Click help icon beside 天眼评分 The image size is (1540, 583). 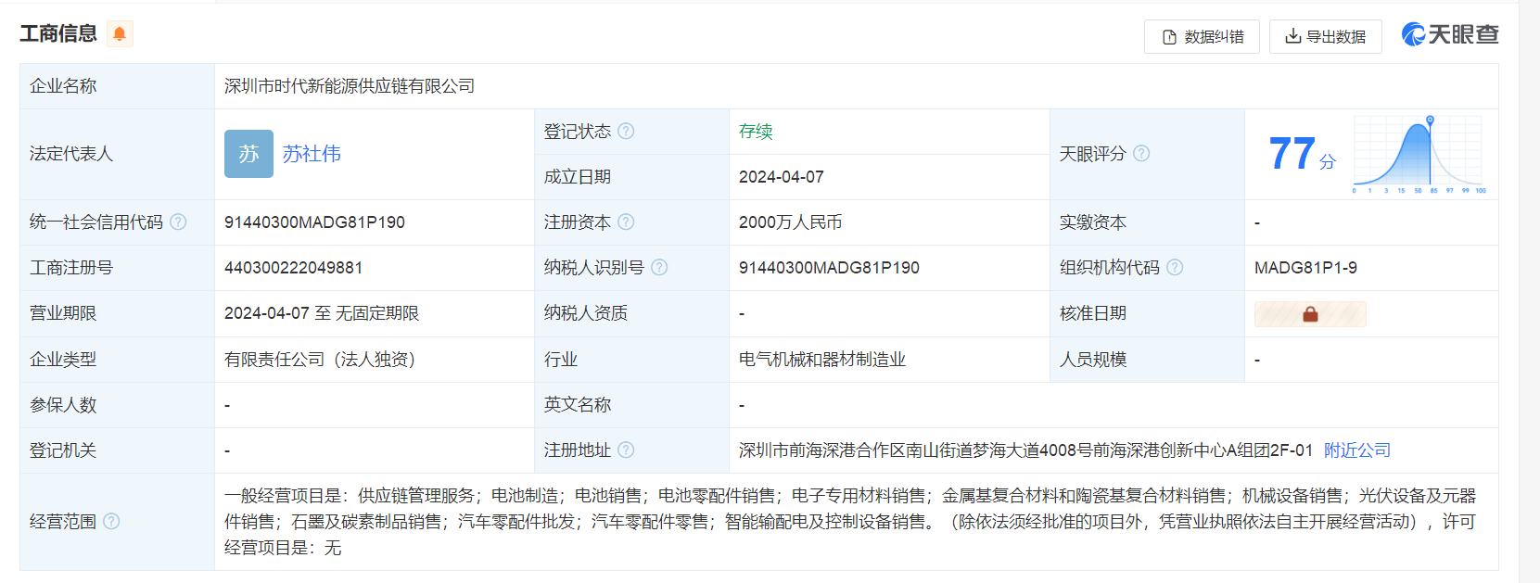pos(1141,153)
